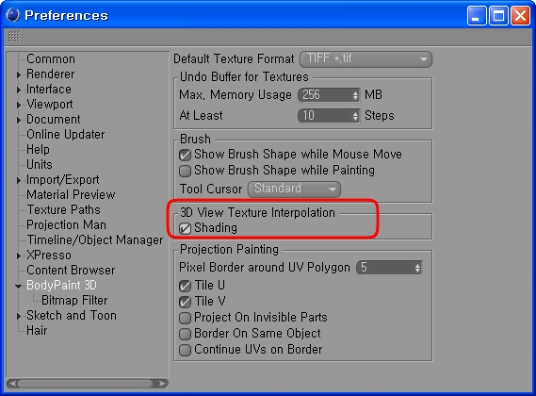Enable Show Brush Shape while Painting

pos(185,171)
